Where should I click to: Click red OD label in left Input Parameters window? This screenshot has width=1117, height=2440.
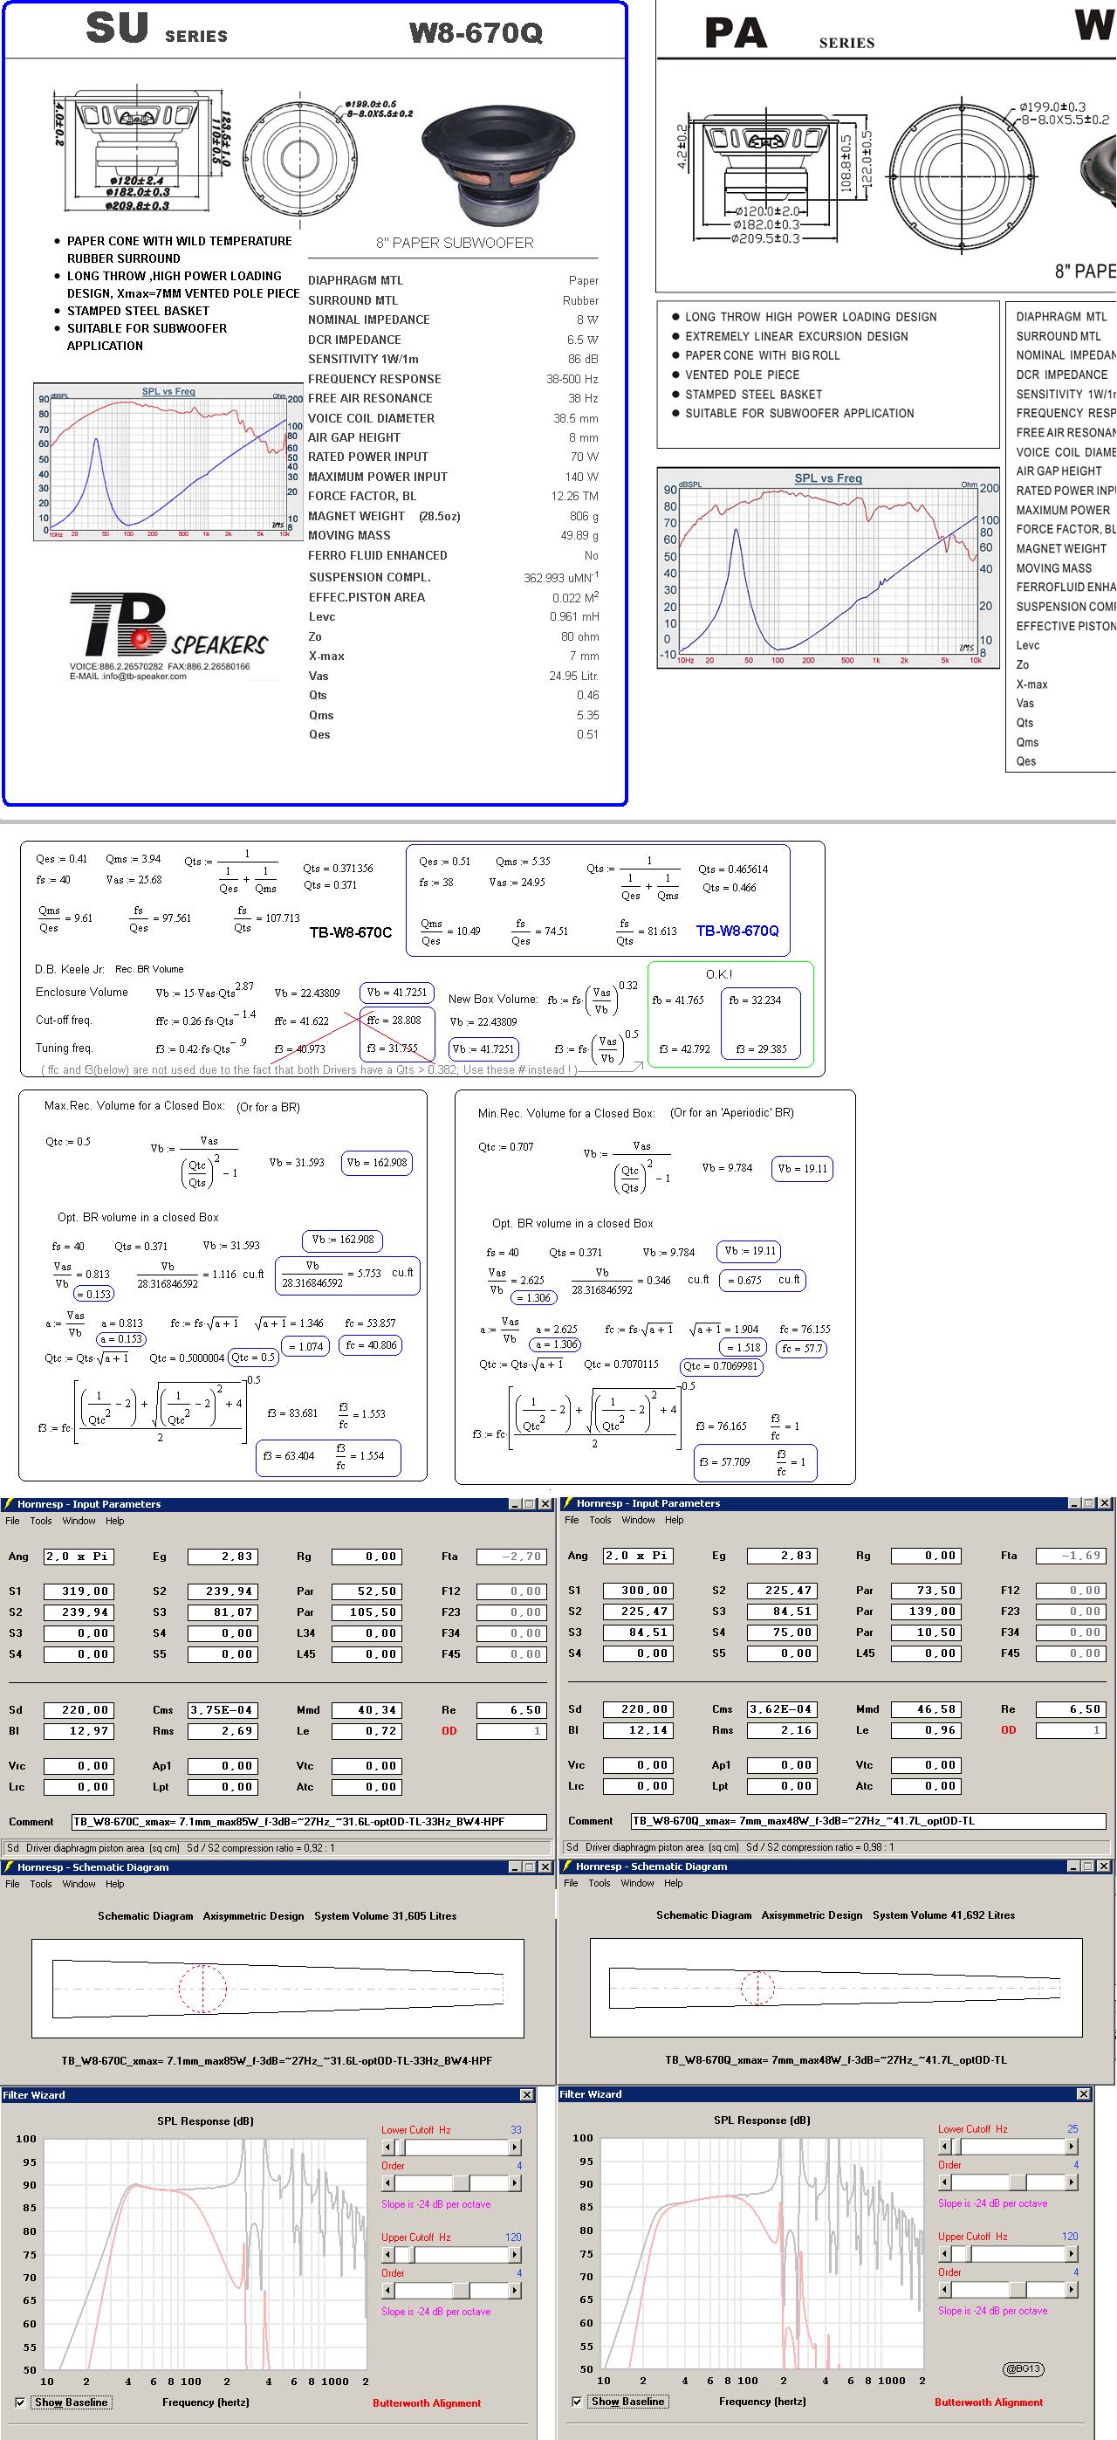pyautogui.click(x=449, y=1730)
